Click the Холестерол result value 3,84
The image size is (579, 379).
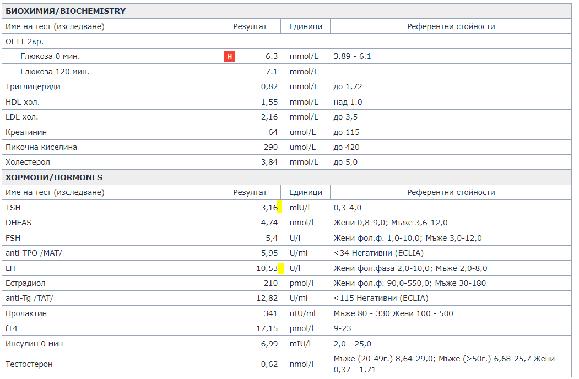(269, 162)
